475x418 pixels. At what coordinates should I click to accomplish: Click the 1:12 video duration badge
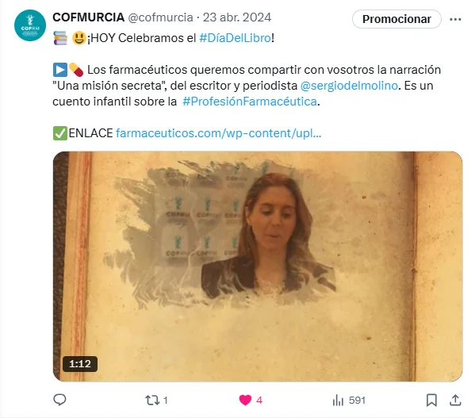click(80, 364)
